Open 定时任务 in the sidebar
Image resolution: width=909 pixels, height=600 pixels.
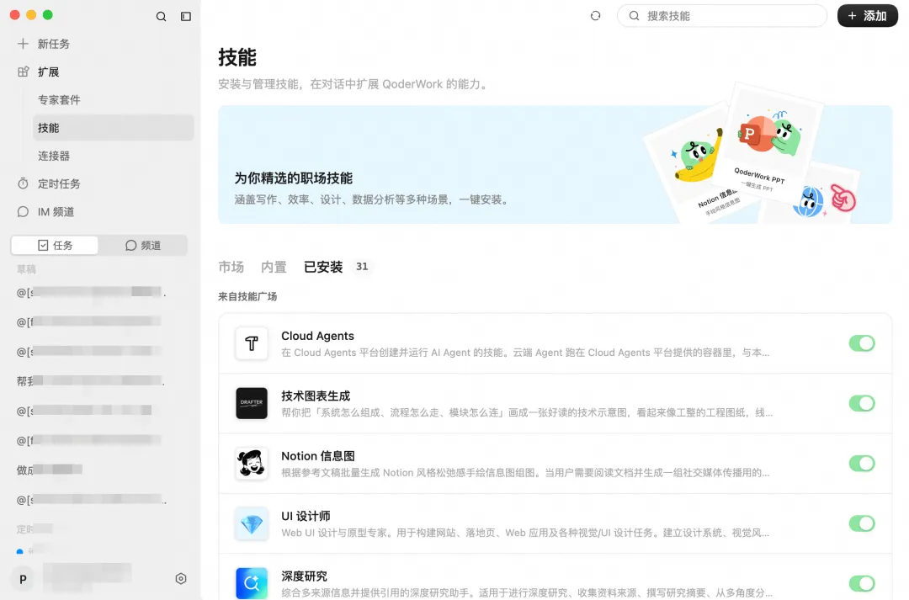click(x=59, y=183)
